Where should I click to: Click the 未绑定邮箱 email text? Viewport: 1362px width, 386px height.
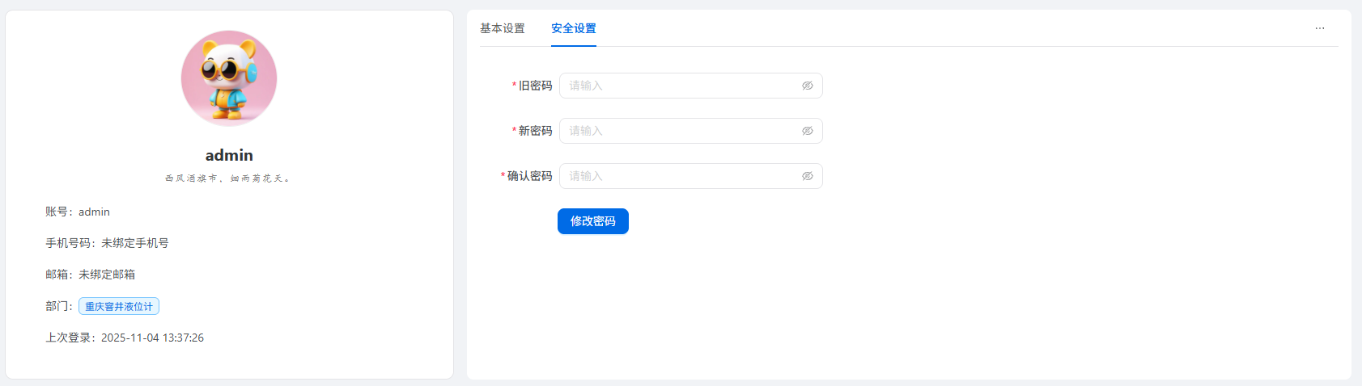coord(107,275)
